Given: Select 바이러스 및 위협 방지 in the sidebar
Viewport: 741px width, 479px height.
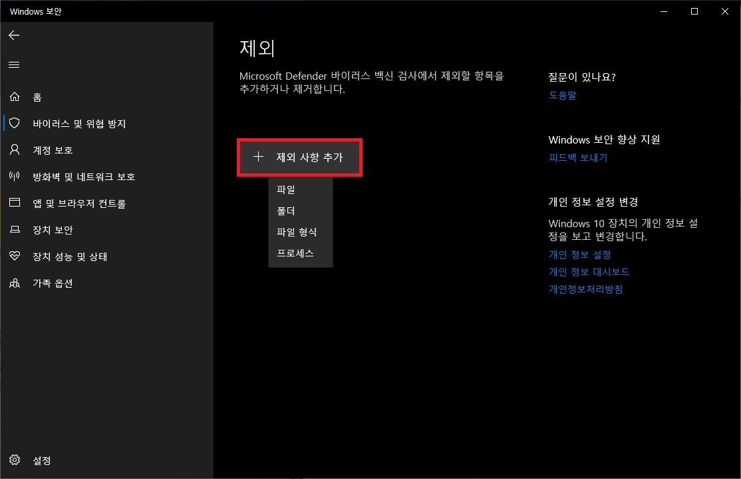Looking at the screenshot, I should click(x=79, y=124).
